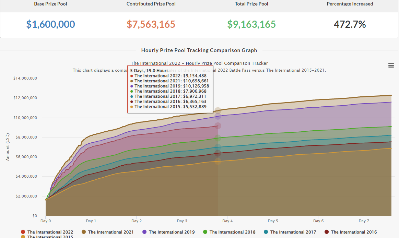Click the red International 2022 legend marker

pyautogui.click(x=23, y=232)
